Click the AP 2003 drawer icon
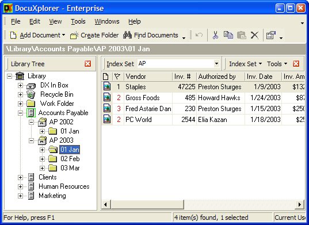309x225 pixels. 42,140
